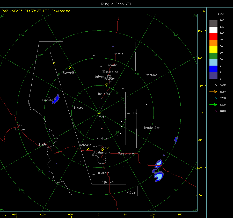This screenshot has height=218, width=233.
Task: Click the yellow diamond marker near RockyMH
Action: pos(69,68)
